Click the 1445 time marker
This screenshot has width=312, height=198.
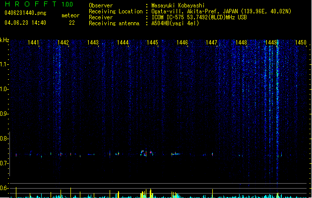(x=152, y=43)
